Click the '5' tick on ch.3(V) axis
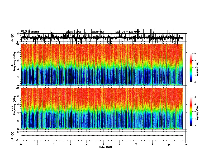The image size is (209, 162). [18, 132]
